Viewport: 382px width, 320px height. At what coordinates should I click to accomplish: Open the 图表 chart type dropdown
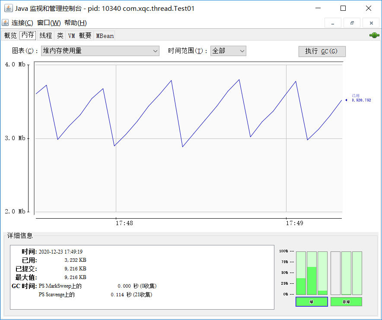100,51
